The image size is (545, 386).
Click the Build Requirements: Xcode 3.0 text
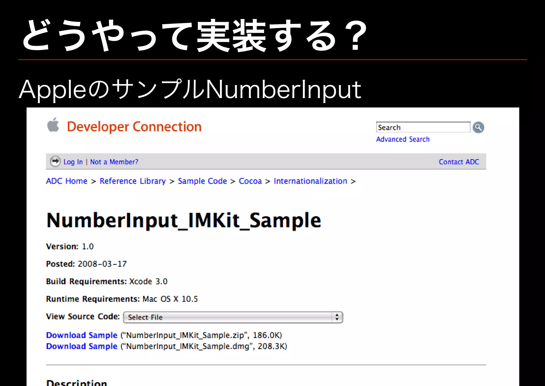point(107,282)
